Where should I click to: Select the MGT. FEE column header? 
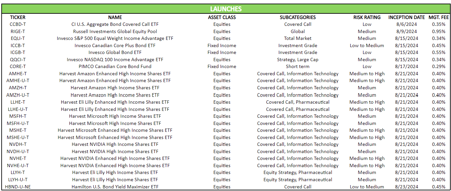point(439,17)
